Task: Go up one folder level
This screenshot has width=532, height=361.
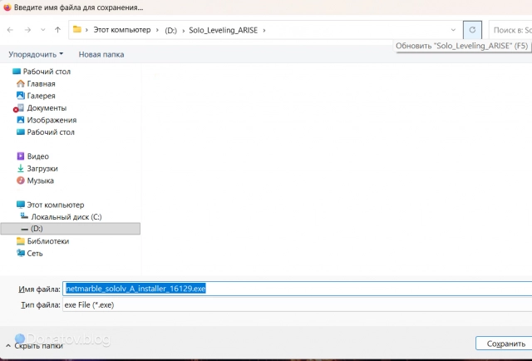Action: coord(57,30)
